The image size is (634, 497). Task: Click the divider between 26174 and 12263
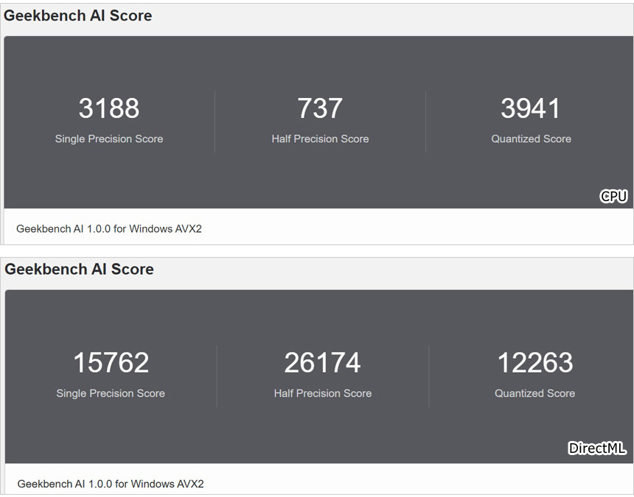click(428, 376)
